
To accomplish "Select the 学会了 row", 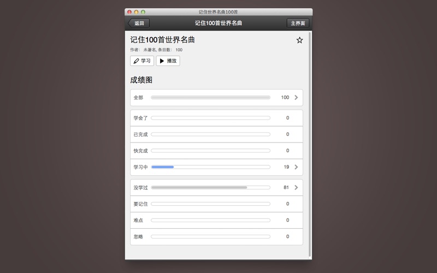I will pos(216,118).
